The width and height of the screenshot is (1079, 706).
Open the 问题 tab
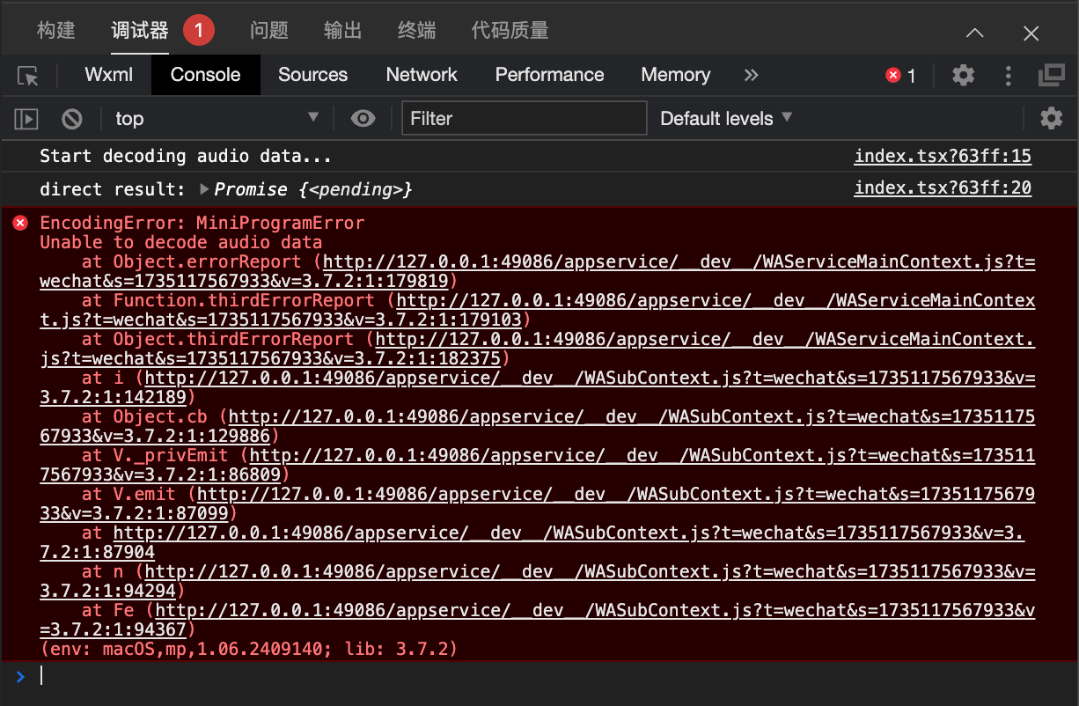(x=269, y=31)
